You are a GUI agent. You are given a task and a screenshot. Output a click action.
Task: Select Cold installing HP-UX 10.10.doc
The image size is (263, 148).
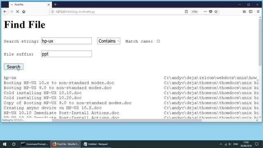(x=43, y=93)
